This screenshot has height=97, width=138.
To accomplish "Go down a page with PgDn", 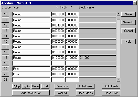I will coord(26,86).
